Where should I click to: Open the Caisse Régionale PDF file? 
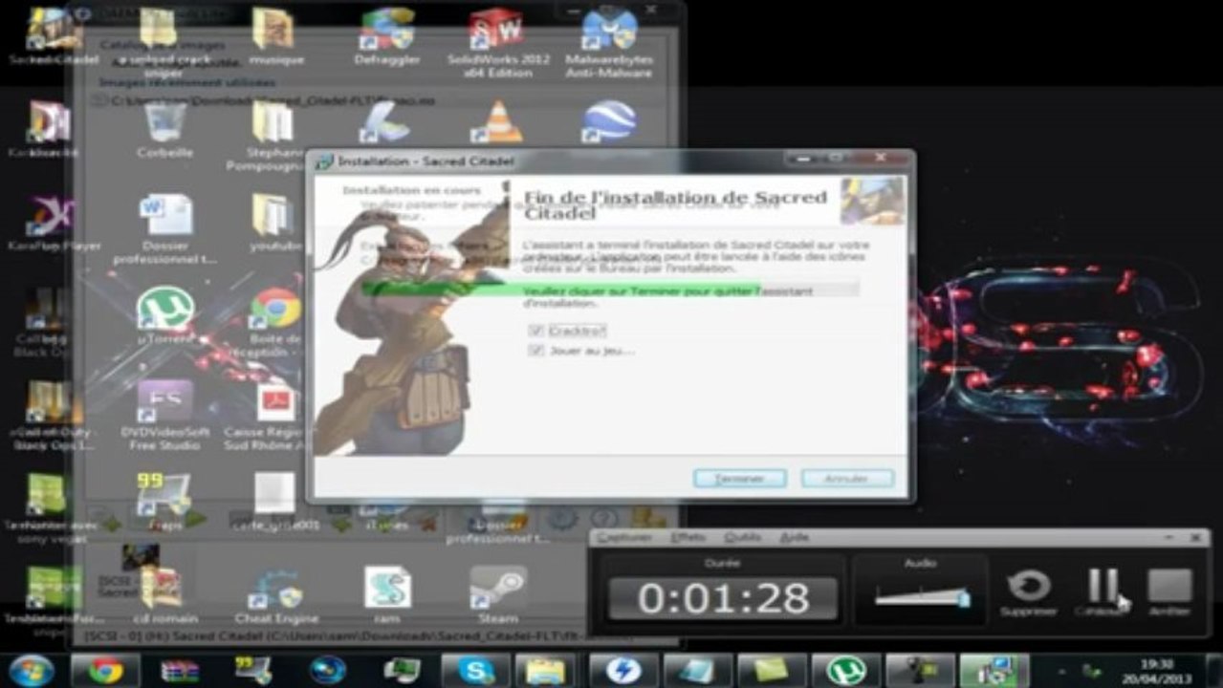point(275,416)
